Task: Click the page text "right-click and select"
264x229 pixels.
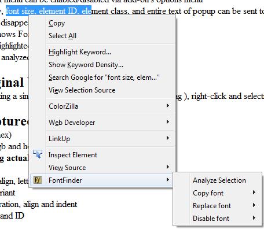Action: [x=228, y=96]
